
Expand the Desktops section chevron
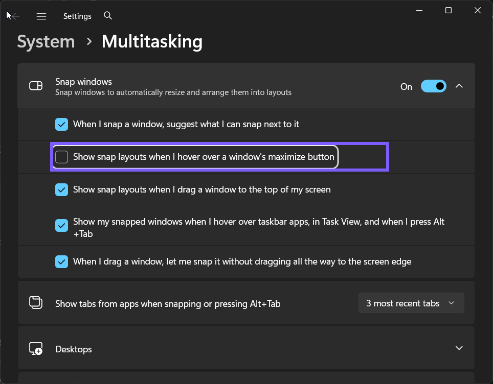click(459, 348)
